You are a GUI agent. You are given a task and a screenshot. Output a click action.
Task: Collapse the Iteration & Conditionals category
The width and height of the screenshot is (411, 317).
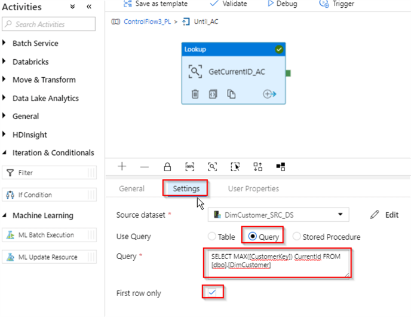[4, 153]
